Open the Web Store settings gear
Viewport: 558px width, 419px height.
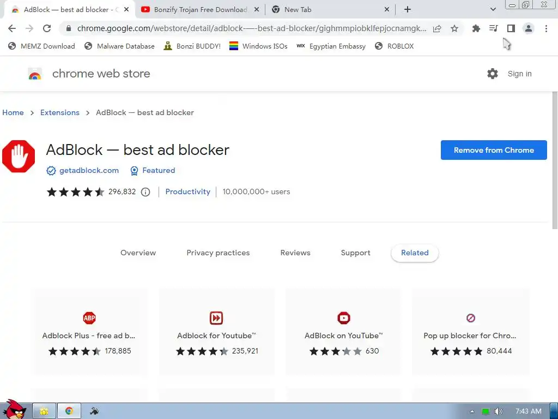coord(493,74)
